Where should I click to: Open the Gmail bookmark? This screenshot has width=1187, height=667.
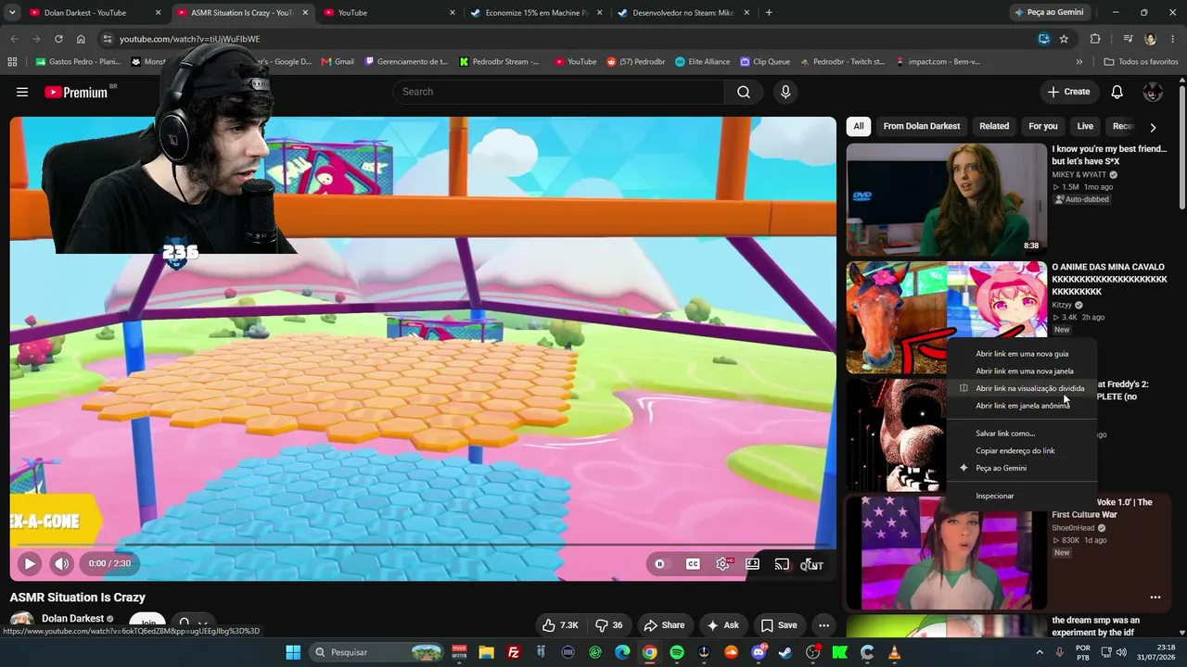338,62
